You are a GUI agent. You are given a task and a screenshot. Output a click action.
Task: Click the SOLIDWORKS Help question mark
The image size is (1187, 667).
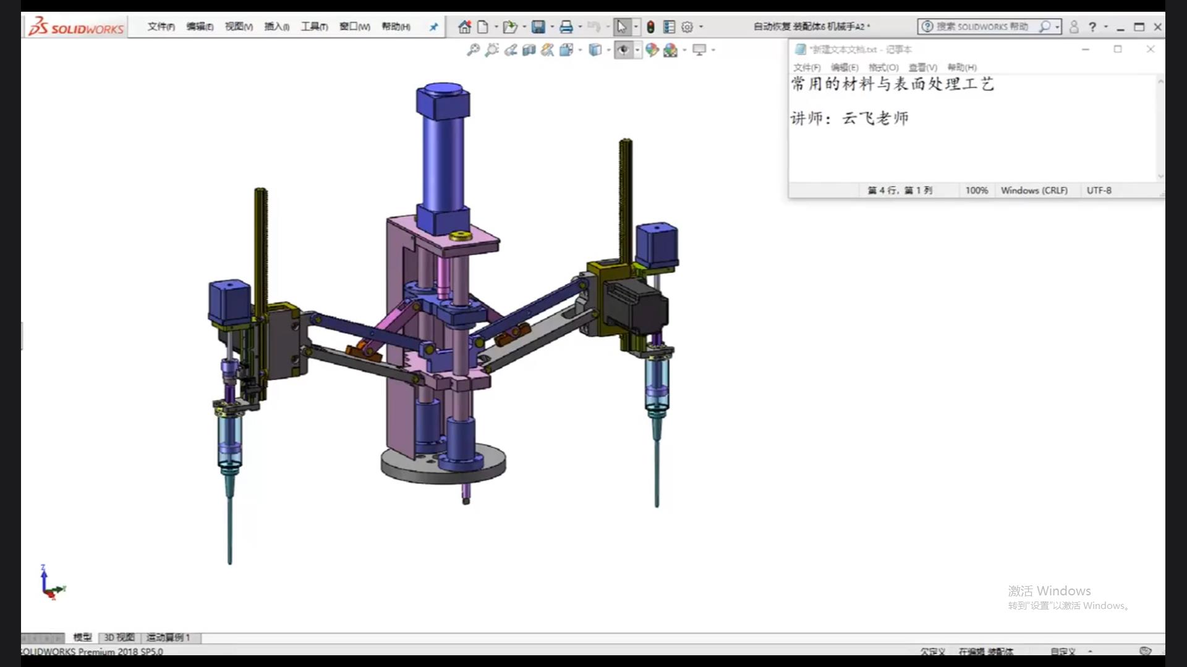click(x=1092, y=27)
